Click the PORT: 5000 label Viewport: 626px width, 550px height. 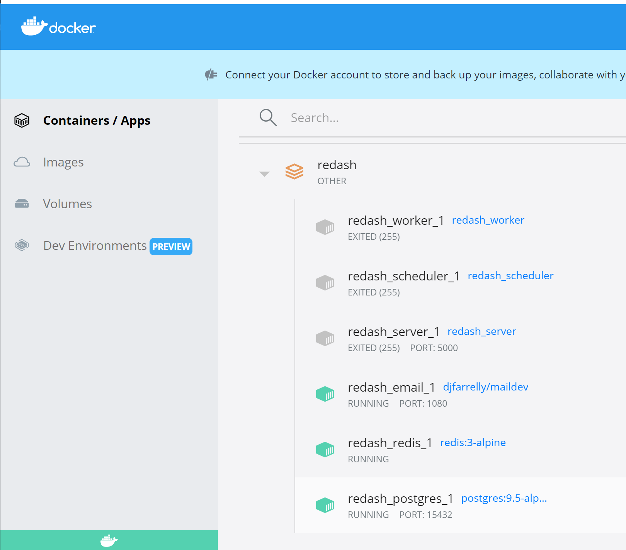(434, 348)
